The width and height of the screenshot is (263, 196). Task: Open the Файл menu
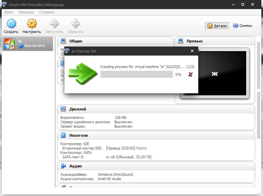tap(8, 12)
